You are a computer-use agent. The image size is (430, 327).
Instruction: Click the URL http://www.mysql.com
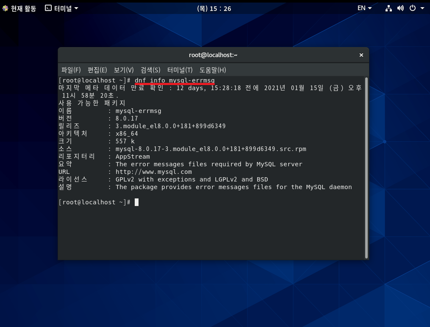click(x=153, y=172)
